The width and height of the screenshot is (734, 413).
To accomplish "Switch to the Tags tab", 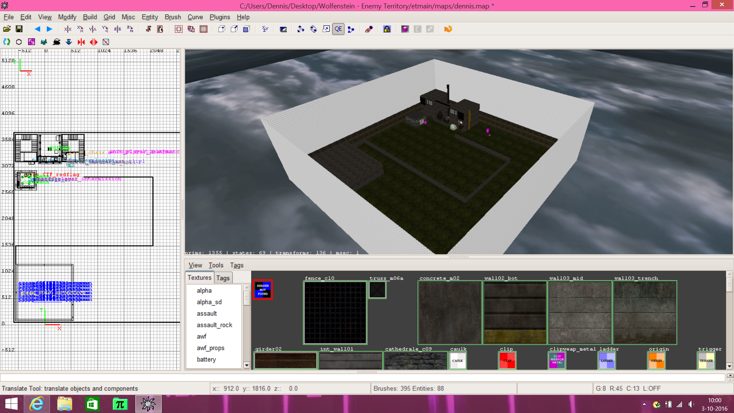I will (x=223, y=278).
